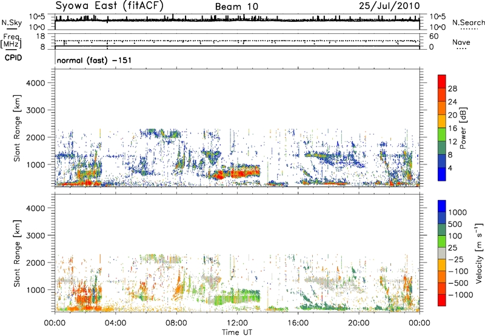
Task: Select the yellow segment of the power colorbar
Action: tap(442, 121)
